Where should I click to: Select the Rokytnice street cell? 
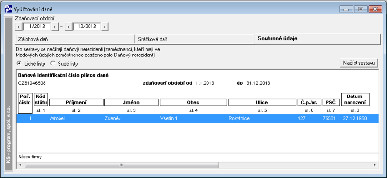coord(239,118)
